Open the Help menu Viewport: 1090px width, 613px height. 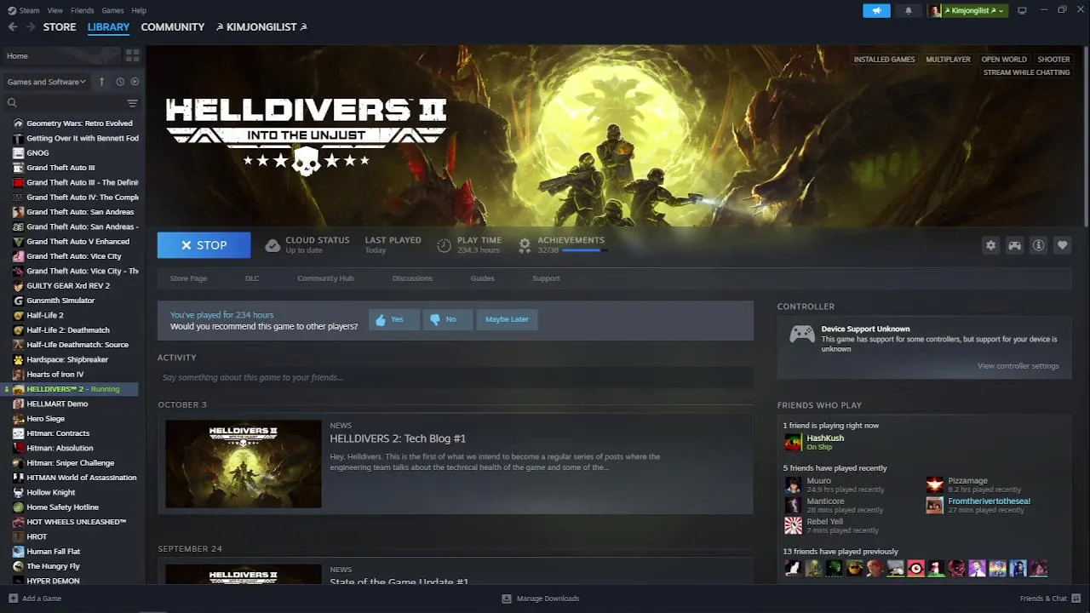click(x=139, y=10)
